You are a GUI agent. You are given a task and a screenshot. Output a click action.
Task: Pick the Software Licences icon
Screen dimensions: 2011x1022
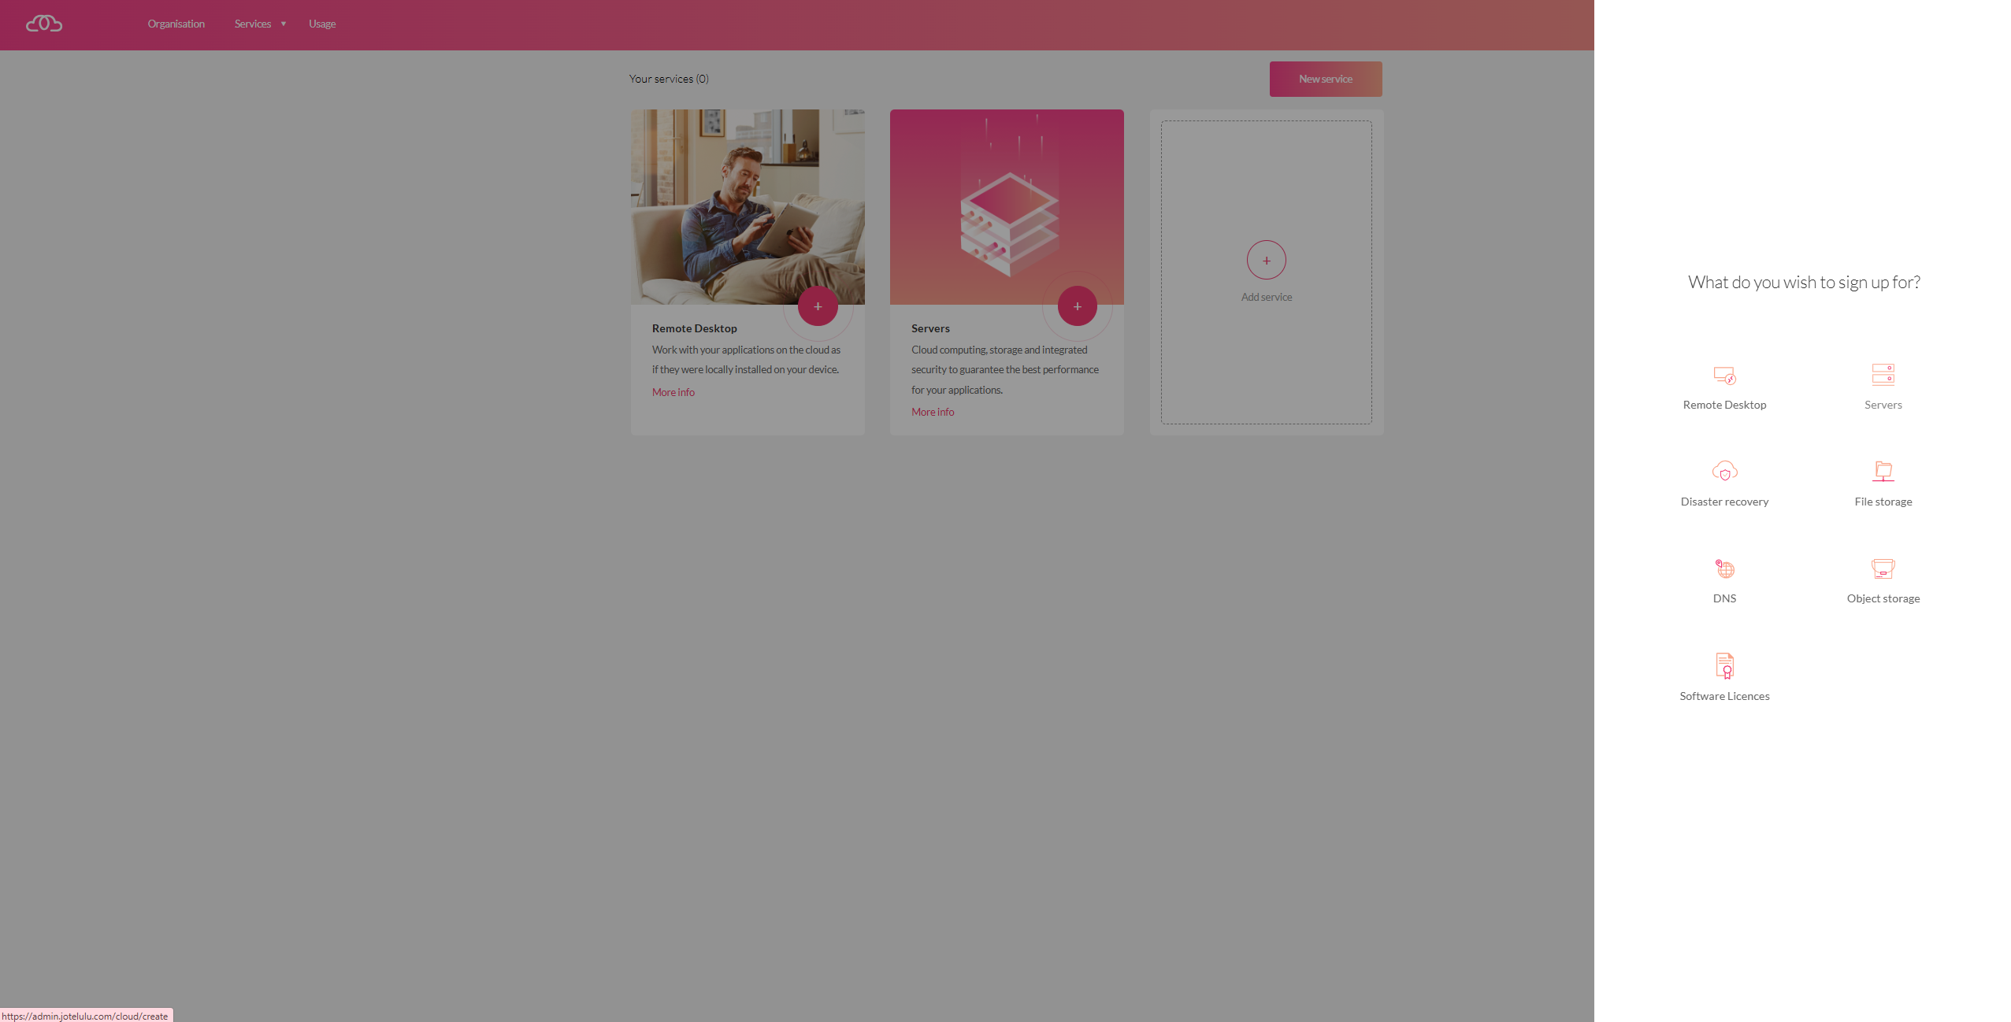[1724, 665]
